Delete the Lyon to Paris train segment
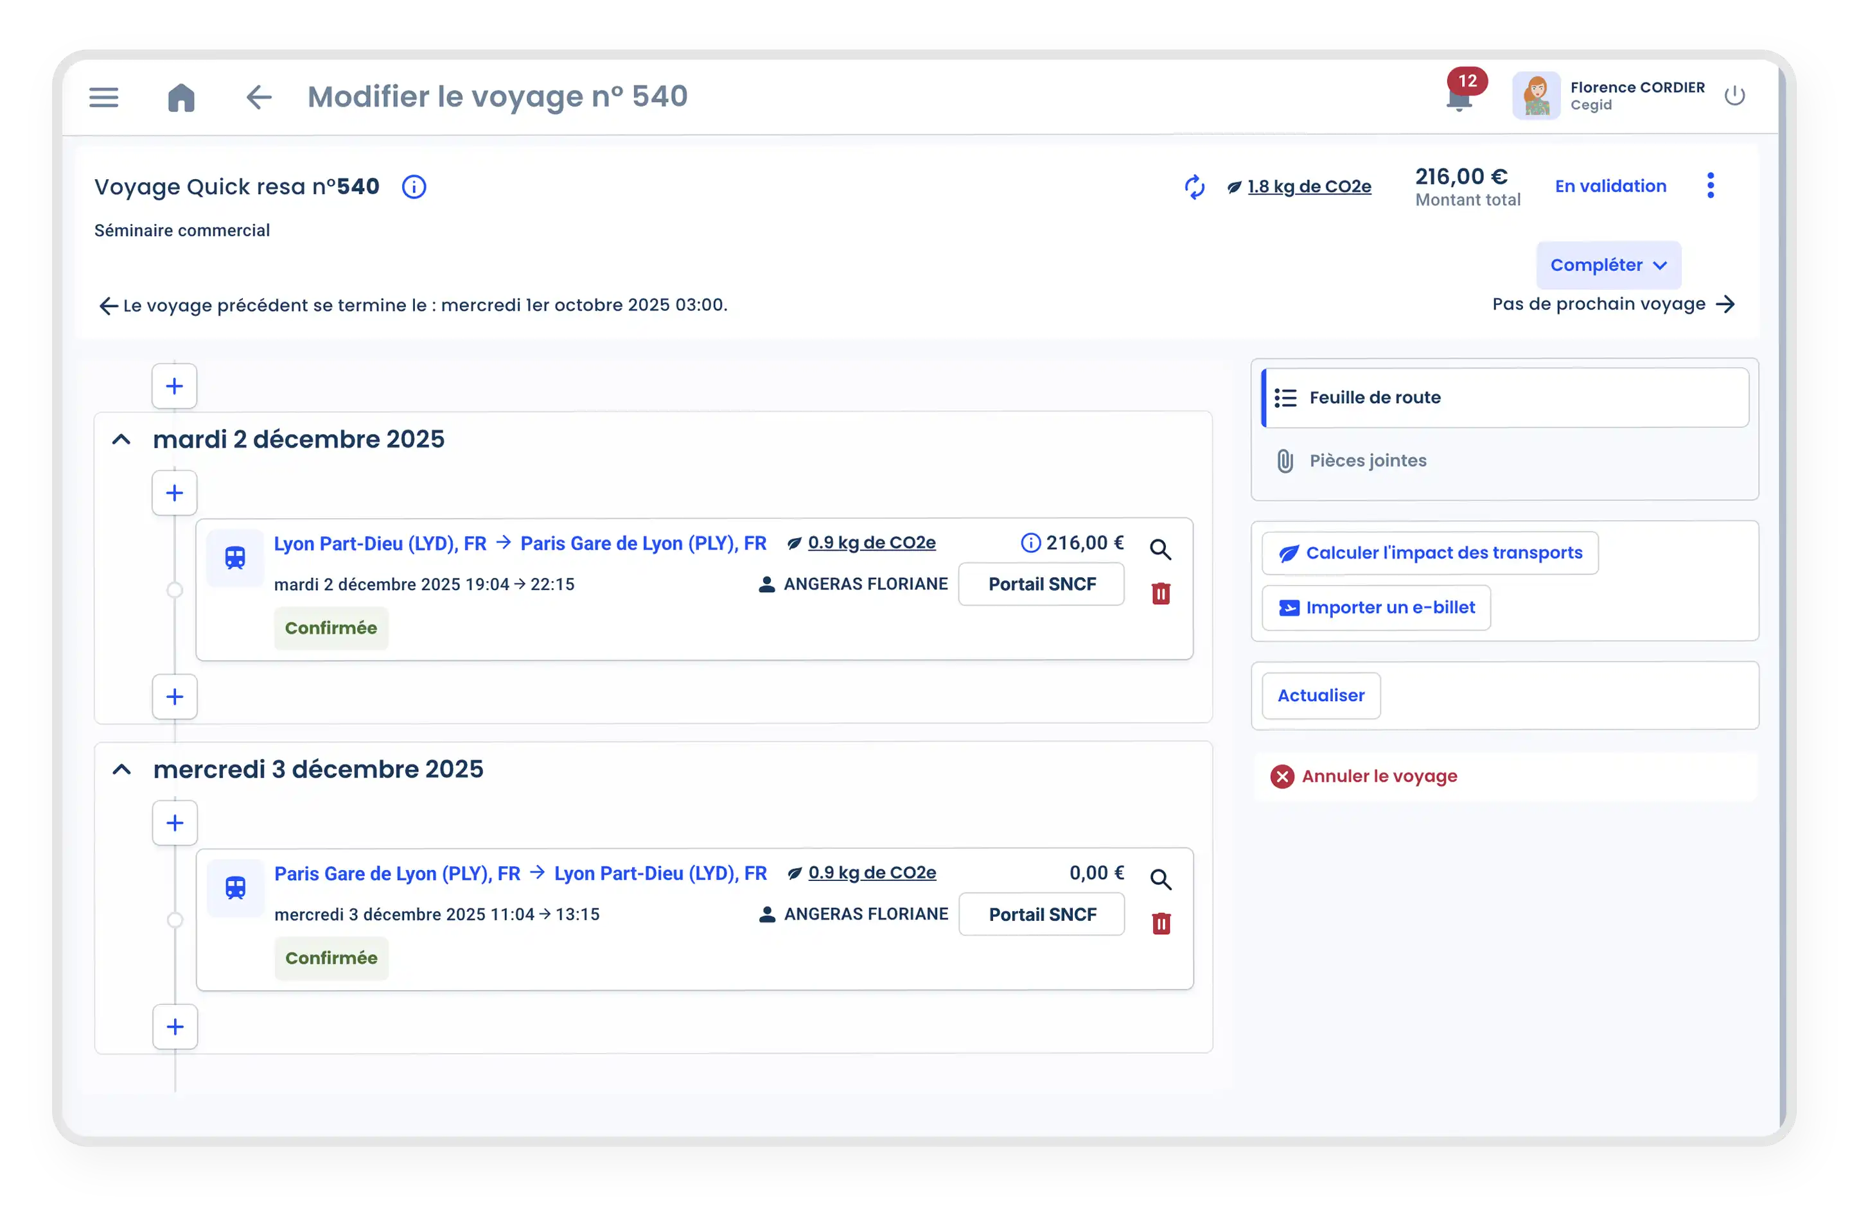Image resolution: width=1850 pixels, height=1220 pixels. pos(1161,594)
